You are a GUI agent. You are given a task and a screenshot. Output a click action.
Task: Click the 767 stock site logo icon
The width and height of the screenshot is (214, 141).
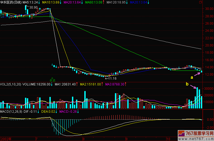(x=182, y=134)
